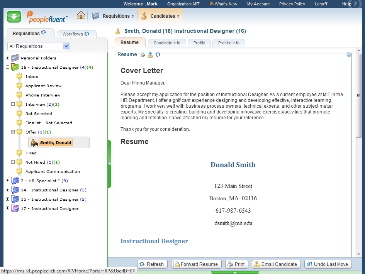This screenshot has width=365, height=274.
Task: Click the green down-arrow button beside the logo
Action: (14, 17)
